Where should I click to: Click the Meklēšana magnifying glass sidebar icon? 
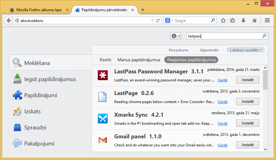[17, 63]
